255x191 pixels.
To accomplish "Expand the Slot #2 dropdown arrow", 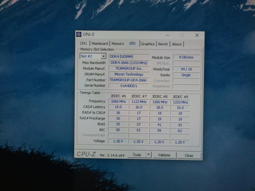I will point(103,56).
